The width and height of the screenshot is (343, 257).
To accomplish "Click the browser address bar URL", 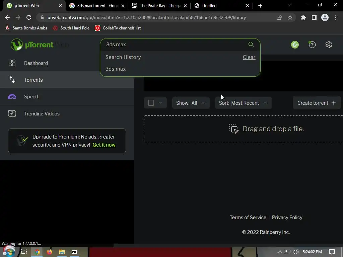I will tap(147, 17).
